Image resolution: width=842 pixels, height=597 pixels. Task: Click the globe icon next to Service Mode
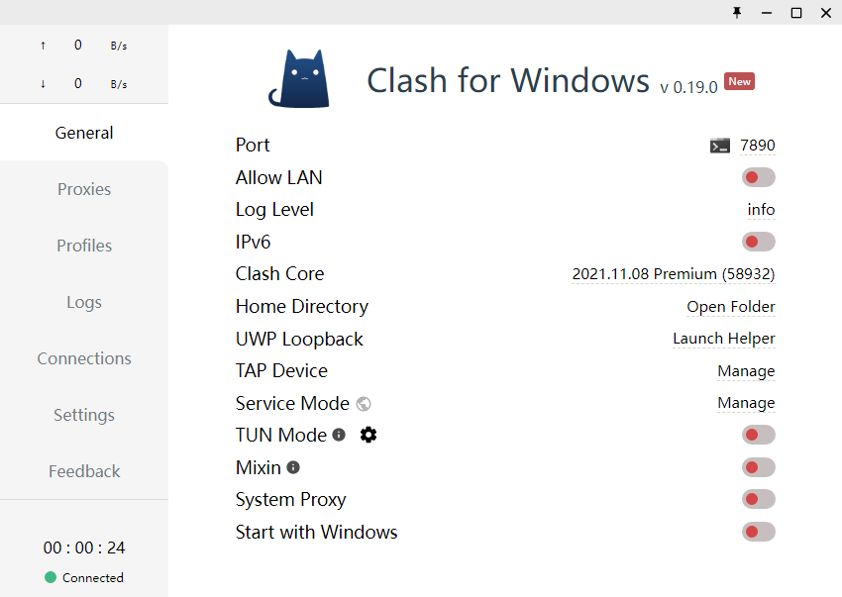click(363, 404)
